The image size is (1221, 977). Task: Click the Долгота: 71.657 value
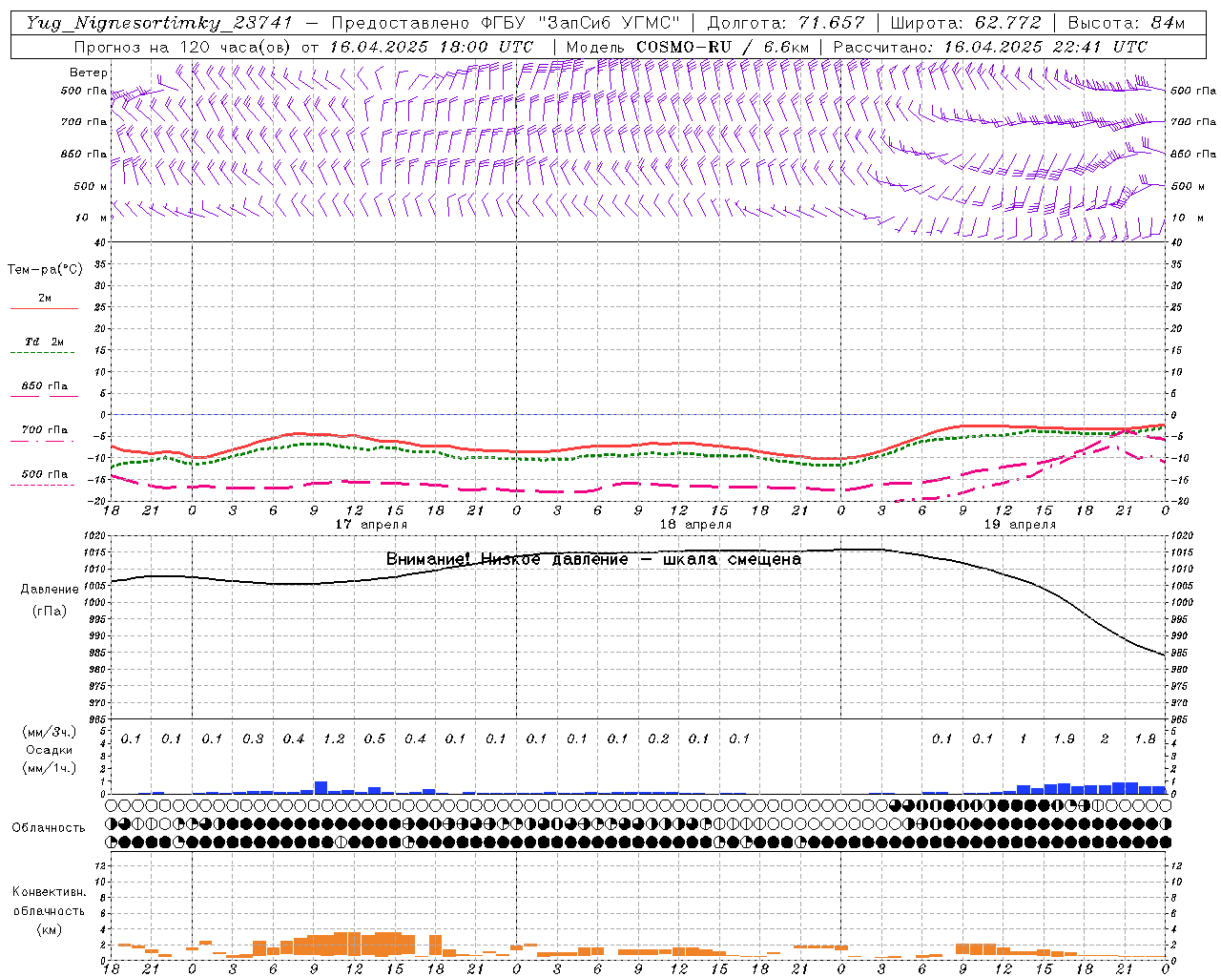[x=786, y=23]
